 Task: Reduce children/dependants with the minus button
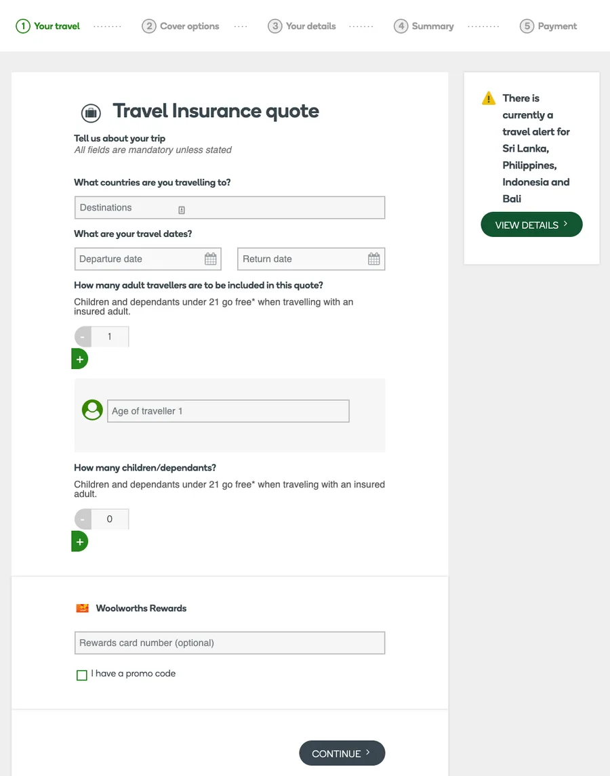click(x=83, y=519)
